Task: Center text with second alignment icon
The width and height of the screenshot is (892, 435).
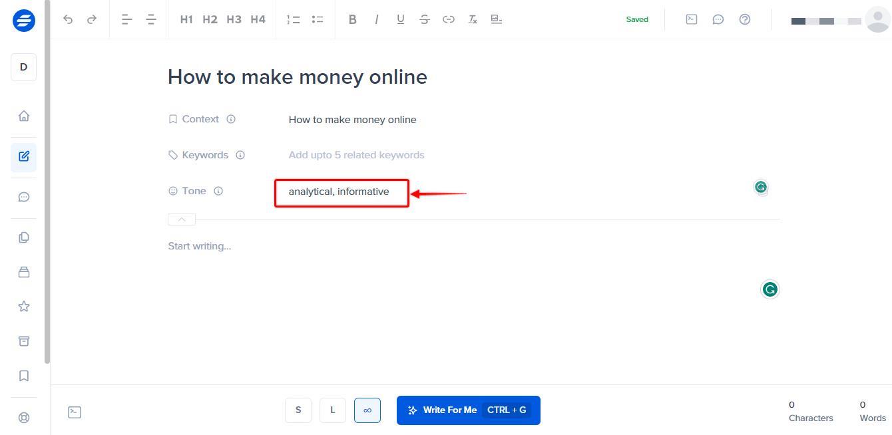Action: (x=151, y=19)
